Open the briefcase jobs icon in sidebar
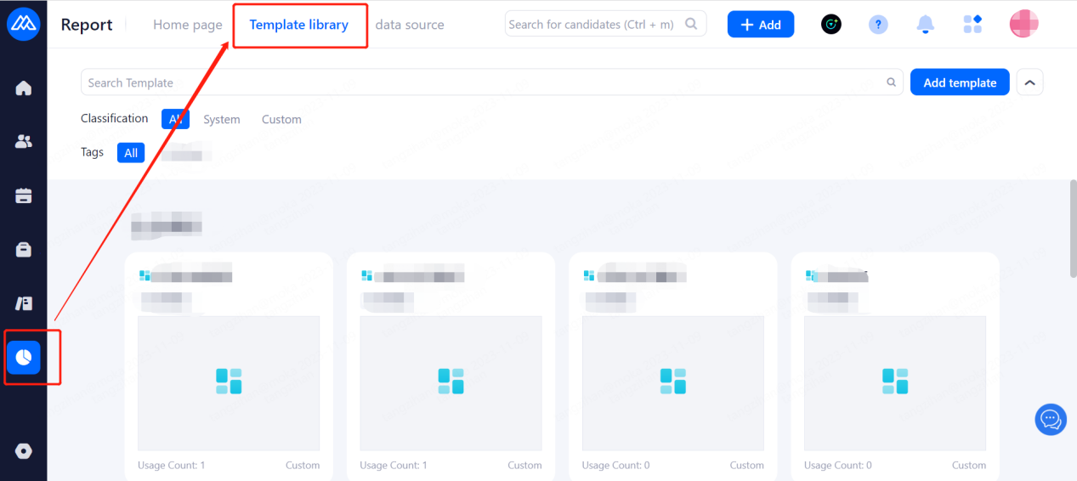Image resolution: width=1077 pixels, height=481 pixels. point(24,250)
